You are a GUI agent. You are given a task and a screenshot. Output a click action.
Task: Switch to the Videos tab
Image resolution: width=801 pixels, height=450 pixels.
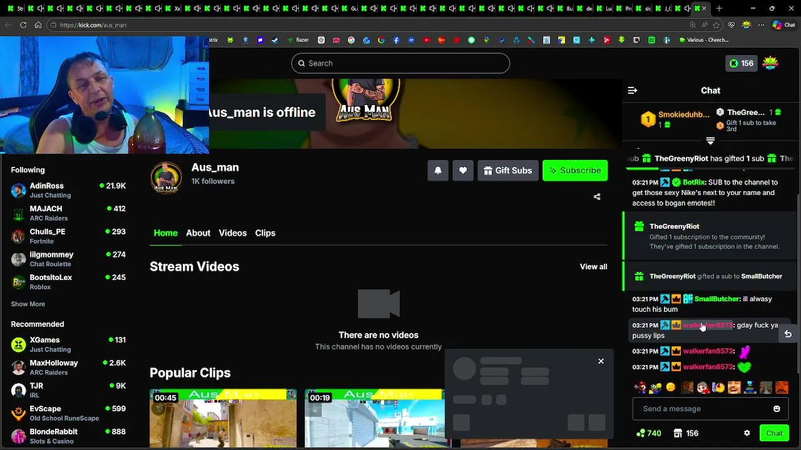233,233
